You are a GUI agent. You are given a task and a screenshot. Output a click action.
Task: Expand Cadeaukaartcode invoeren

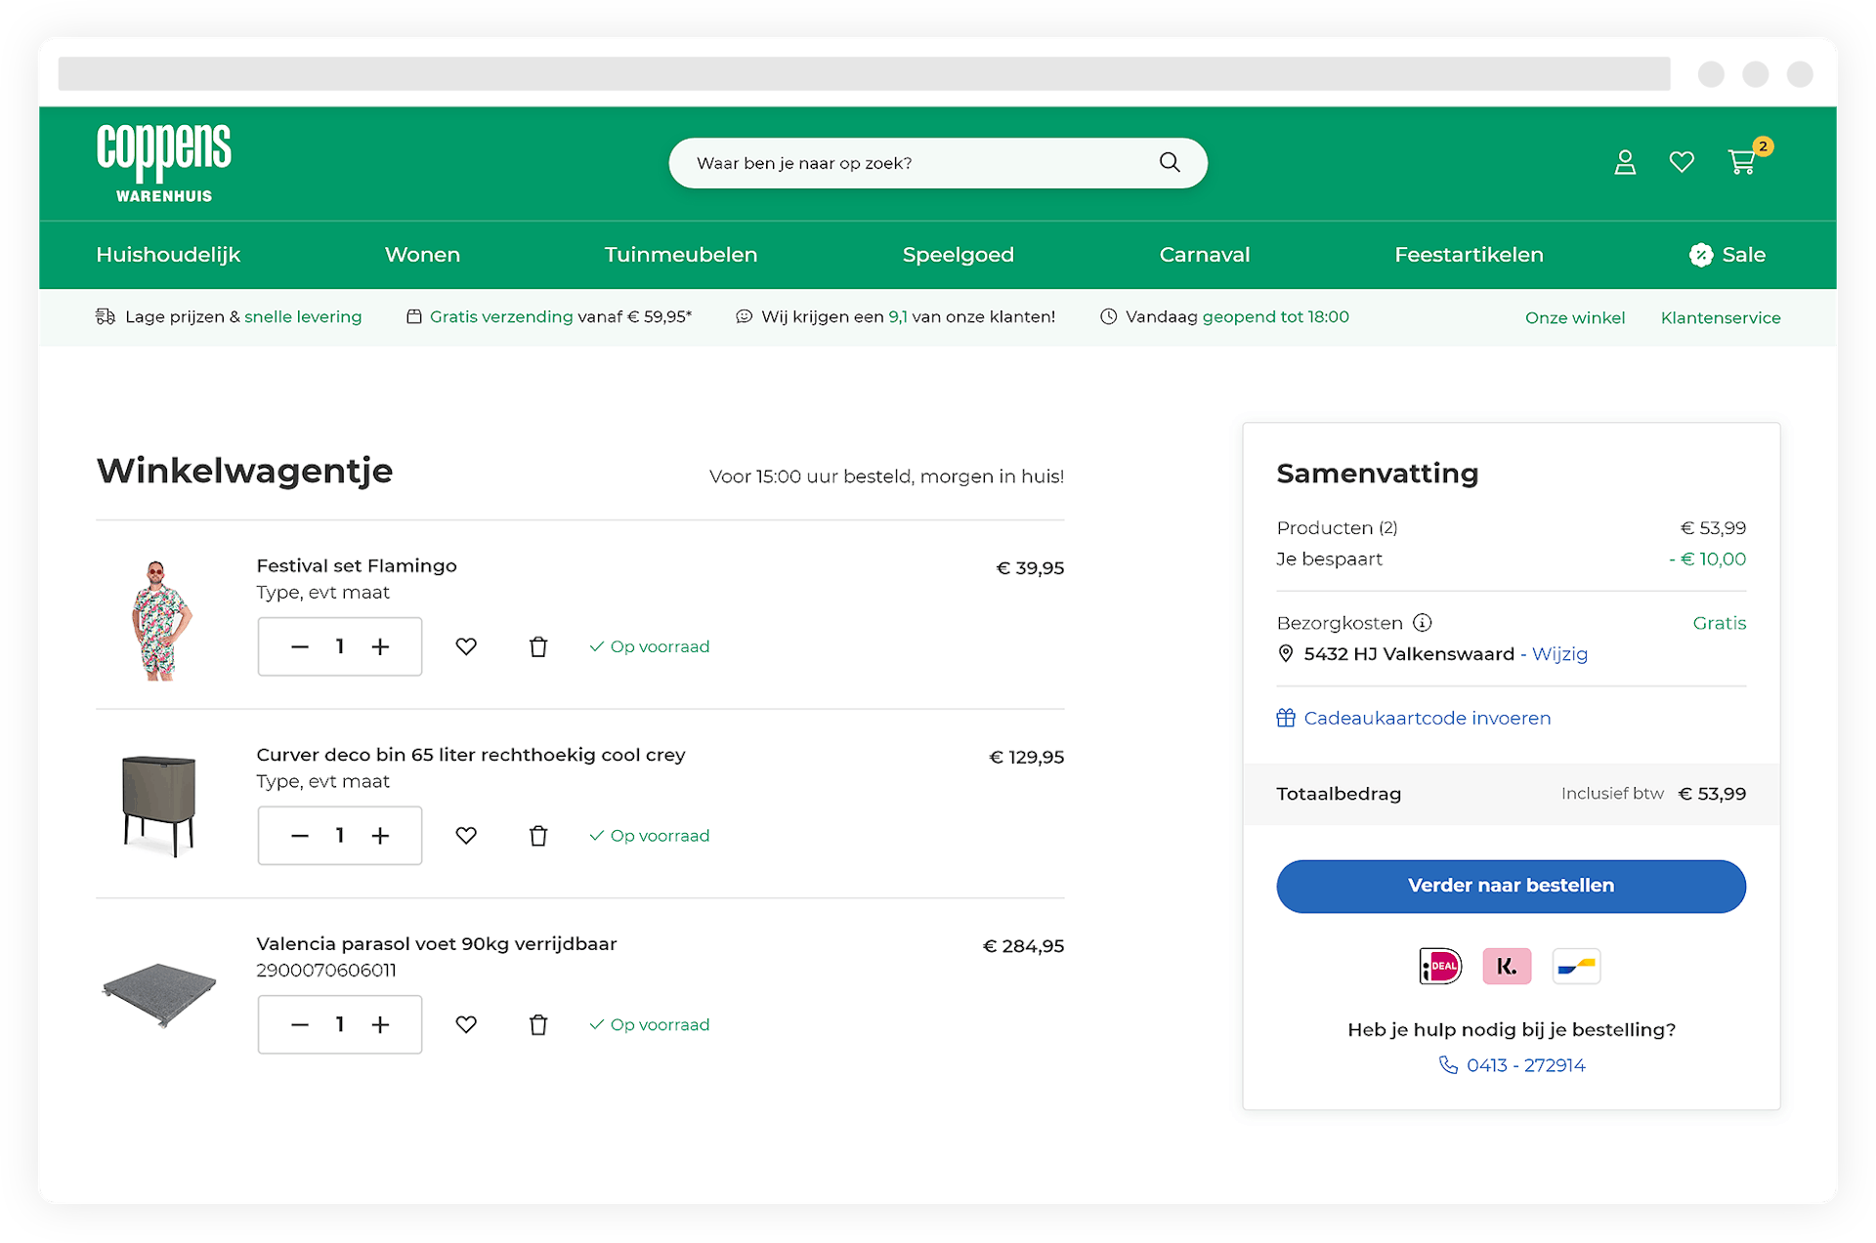[x=1427, y=718]
